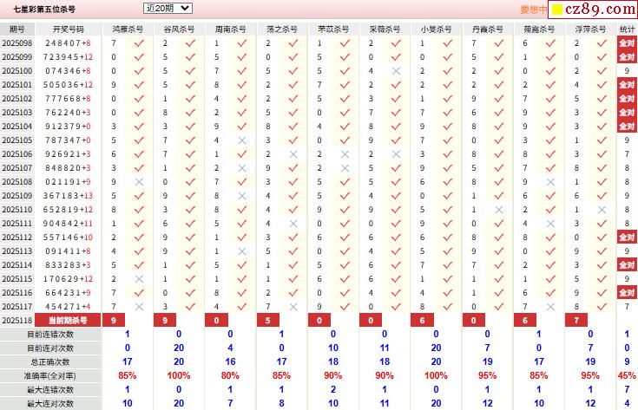Select period number 2025117 row
The image size is (638, 410).
tap(17, 306)
